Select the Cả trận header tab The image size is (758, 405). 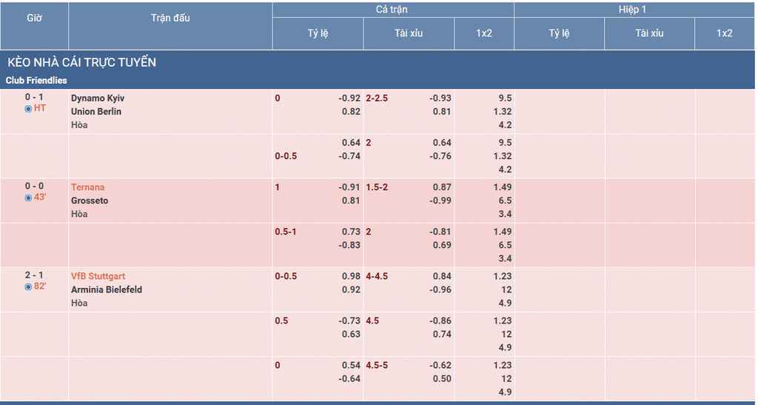(x=392, y=10)
